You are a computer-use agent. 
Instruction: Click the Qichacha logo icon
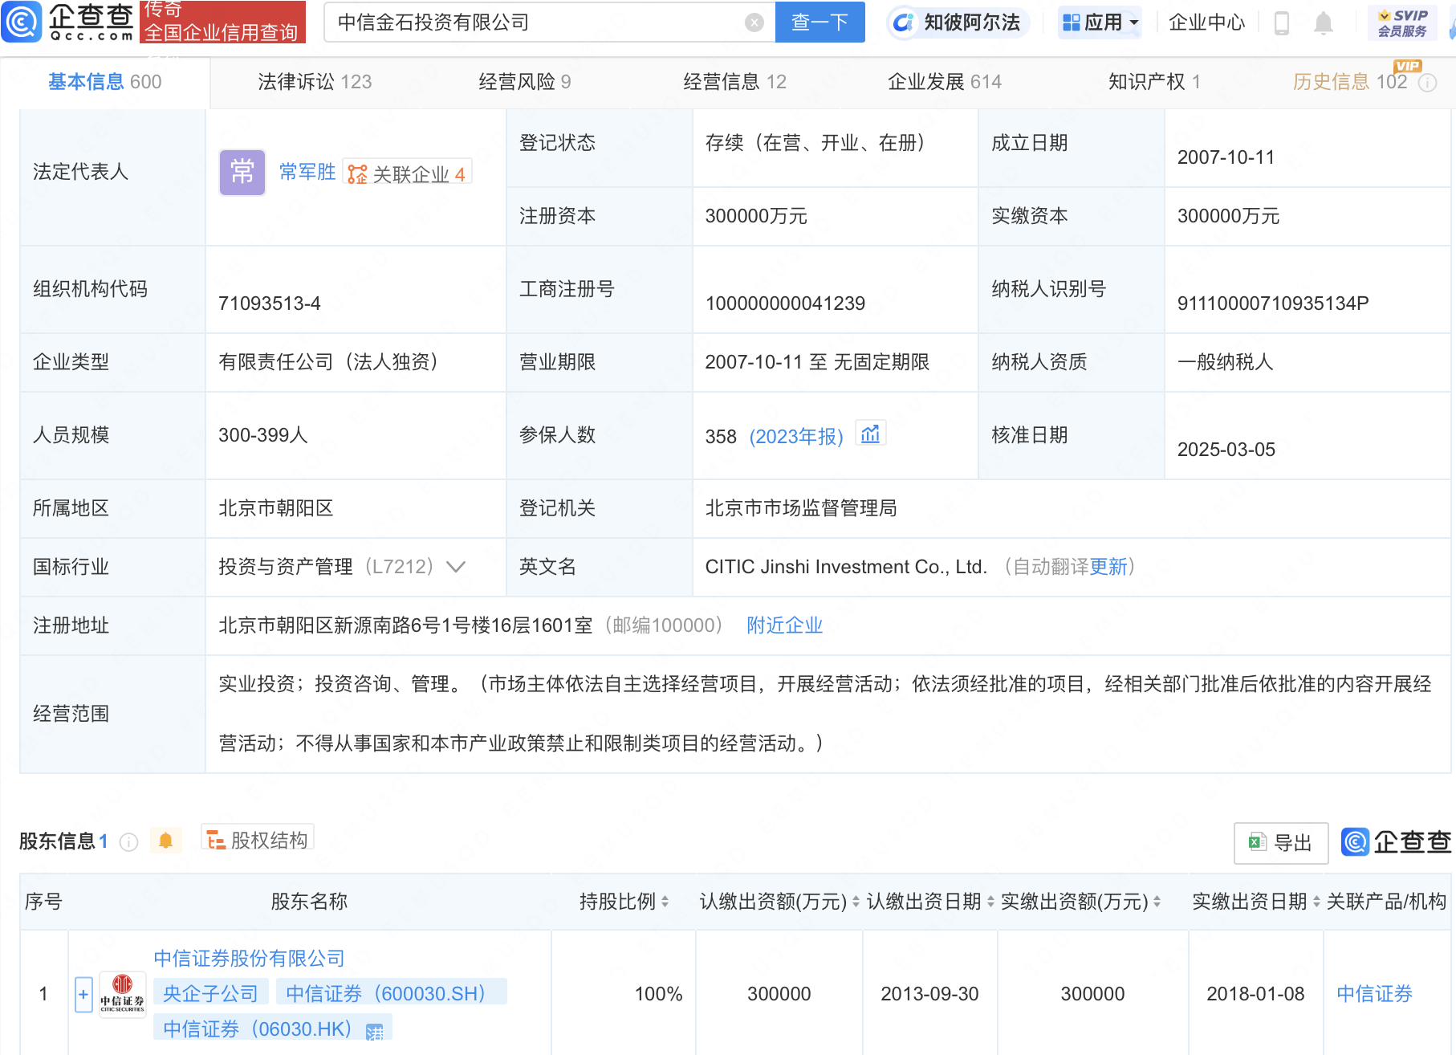[22, 22]
